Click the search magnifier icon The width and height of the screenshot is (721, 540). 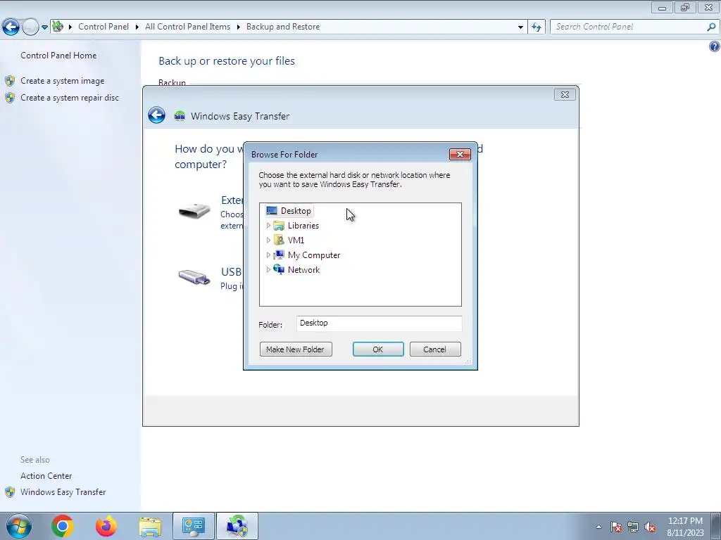[x=711, y=27]
